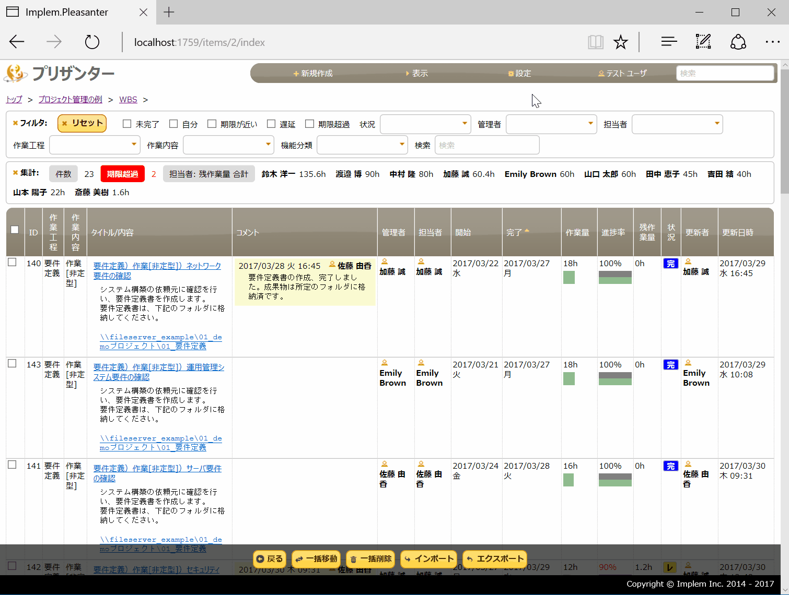This screenshot has height=595, width=789.
Task: Click the browser forward arrow
Action: pos(54,42)
